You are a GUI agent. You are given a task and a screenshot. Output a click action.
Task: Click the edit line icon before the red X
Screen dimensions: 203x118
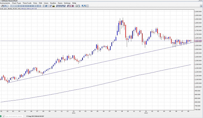tap(68, 6)
